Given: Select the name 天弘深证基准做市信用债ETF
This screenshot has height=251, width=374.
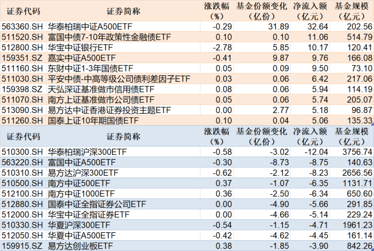Looking at the screenshot, I should point(101,89).
